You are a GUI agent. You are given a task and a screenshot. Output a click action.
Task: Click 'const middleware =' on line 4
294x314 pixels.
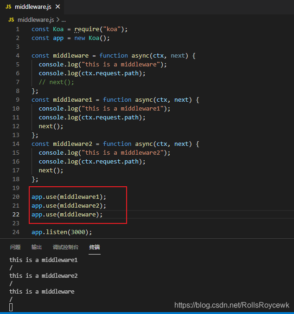click(64, 56)
